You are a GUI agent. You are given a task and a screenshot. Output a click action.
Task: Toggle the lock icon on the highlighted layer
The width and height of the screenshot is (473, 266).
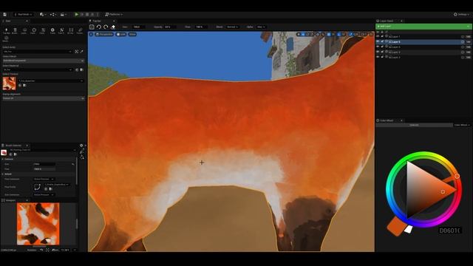tap(382, 41)
